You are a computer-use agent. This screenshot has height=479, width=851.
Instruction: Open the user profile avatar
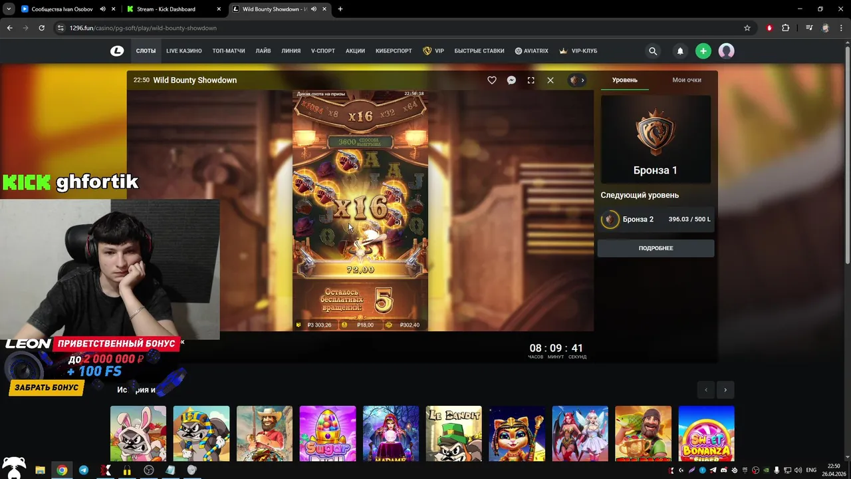click(726, 51)
